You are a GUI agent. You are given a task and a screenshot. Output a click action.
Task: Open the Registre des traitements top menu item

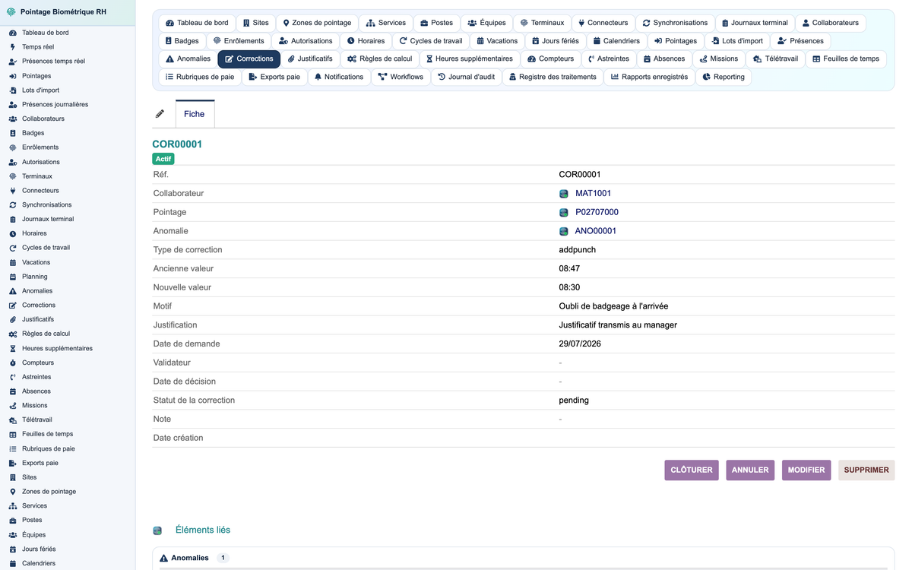coord(553,77)
